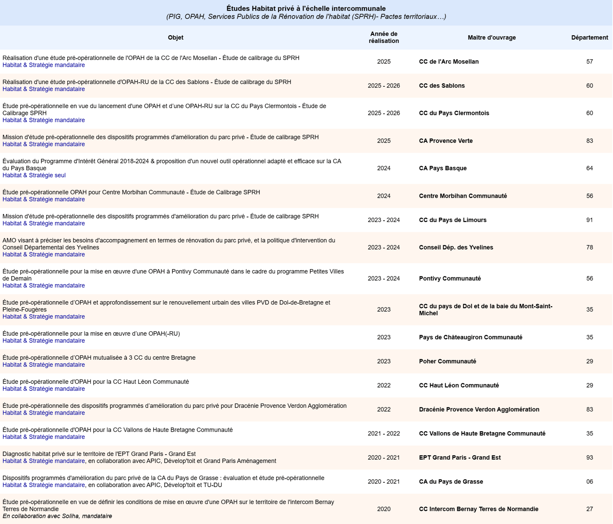Click 'CC Intercom Bernay Terres de Normandie' cell
Image resolution: width=613 pixels, height=524 pixels.
click(x=478, y=509)
